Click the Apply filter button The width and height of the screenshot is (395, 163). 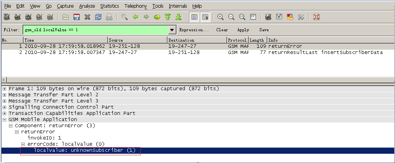[243, 30]
